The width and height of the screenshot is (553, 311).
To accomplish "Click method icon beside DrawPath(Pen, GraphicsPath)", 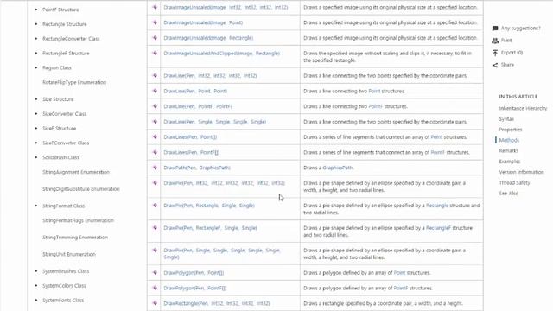I will click(155, 168).
